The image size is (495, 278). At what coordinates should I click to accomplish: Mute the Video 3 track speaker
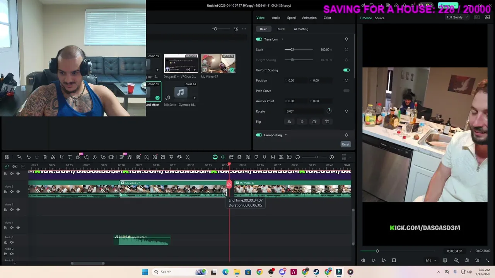point(12,192)
